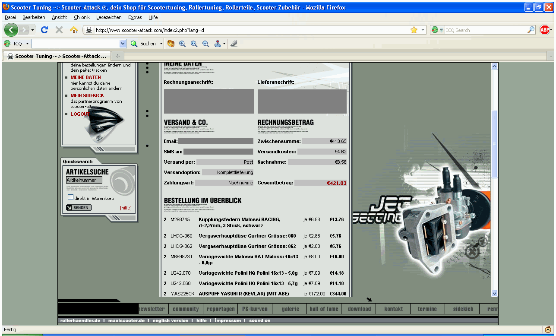Open the Ansicht menu

click(x=60, y=17)
